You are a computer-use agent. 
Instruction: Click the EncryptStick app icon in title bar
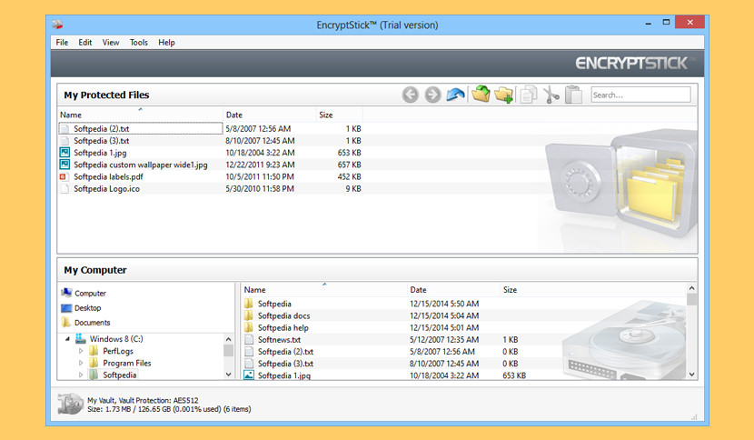click(57, 24)
